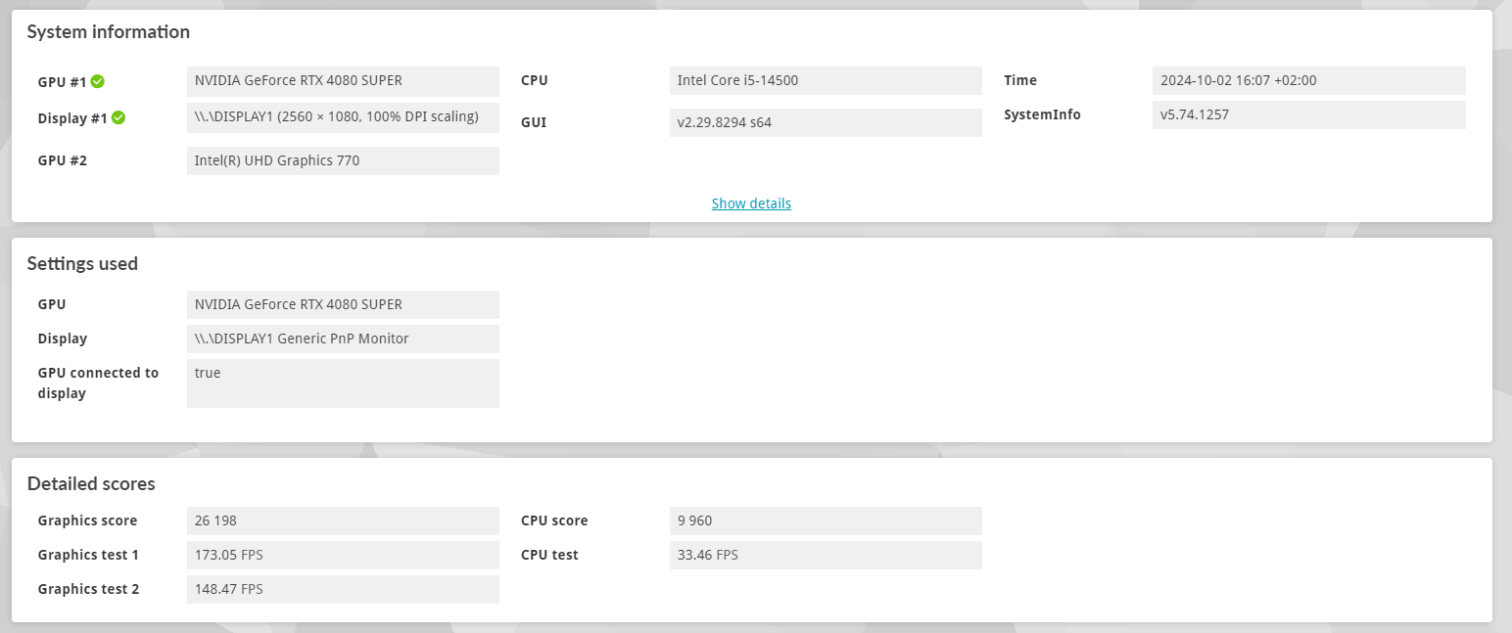Click the Graphics test 1 result 173.05 FPS

343,555
